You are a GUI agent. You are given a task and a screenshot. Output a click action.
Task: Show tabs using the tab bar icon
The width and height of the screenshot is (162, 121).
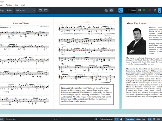pos(40,10)
